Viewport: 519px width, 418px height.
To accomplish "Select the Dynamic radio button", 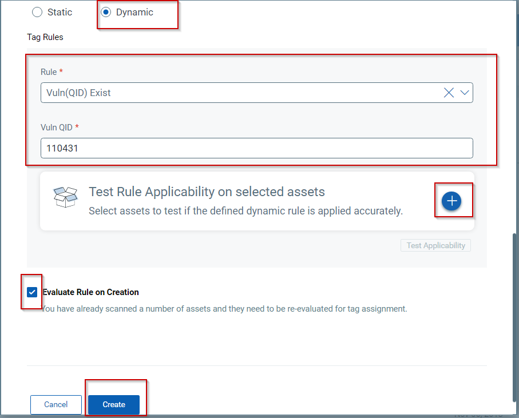I will click(x=106, y=11).
